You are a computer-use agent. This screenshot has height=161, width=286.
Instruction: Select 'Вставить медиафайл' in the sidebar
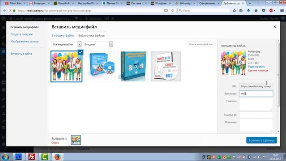[x=25, y=27]
